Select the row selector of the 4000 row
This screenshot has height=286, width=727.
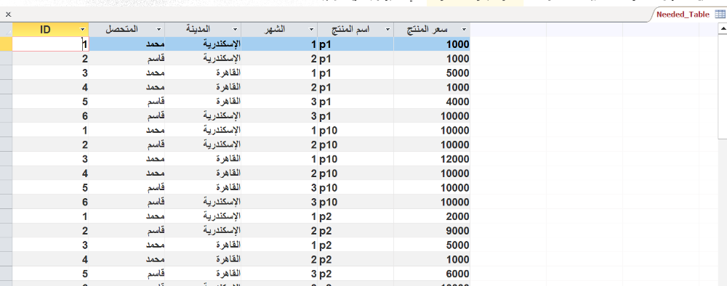click(6, 102)
